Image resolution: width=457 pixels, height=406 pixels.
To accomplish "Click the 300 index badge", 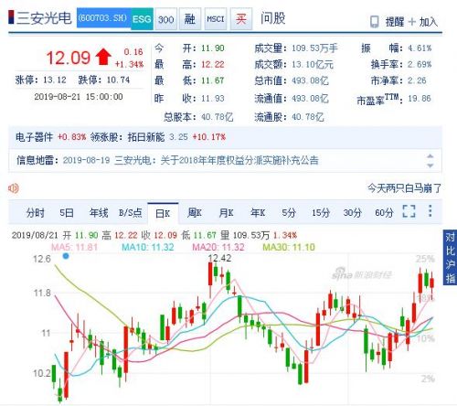I will pyautogui.click(x=165, y=19).
